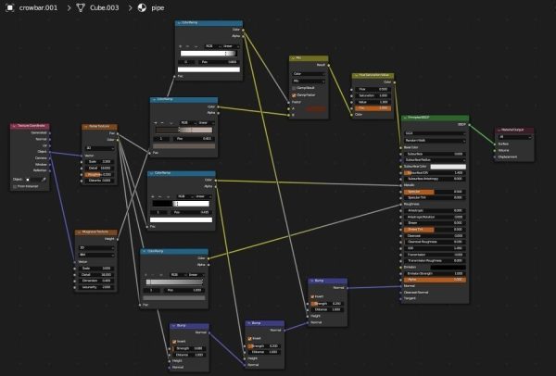
Task: Click the pipe material sphere icon
Action: pyautogui.click(x=142, y=7)
